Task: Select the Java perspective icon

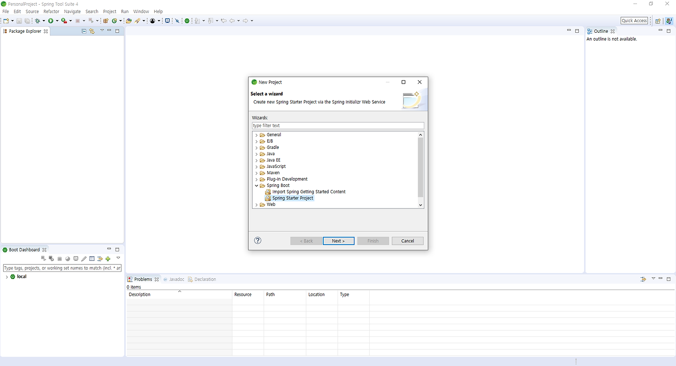Action: pos(668,21)
